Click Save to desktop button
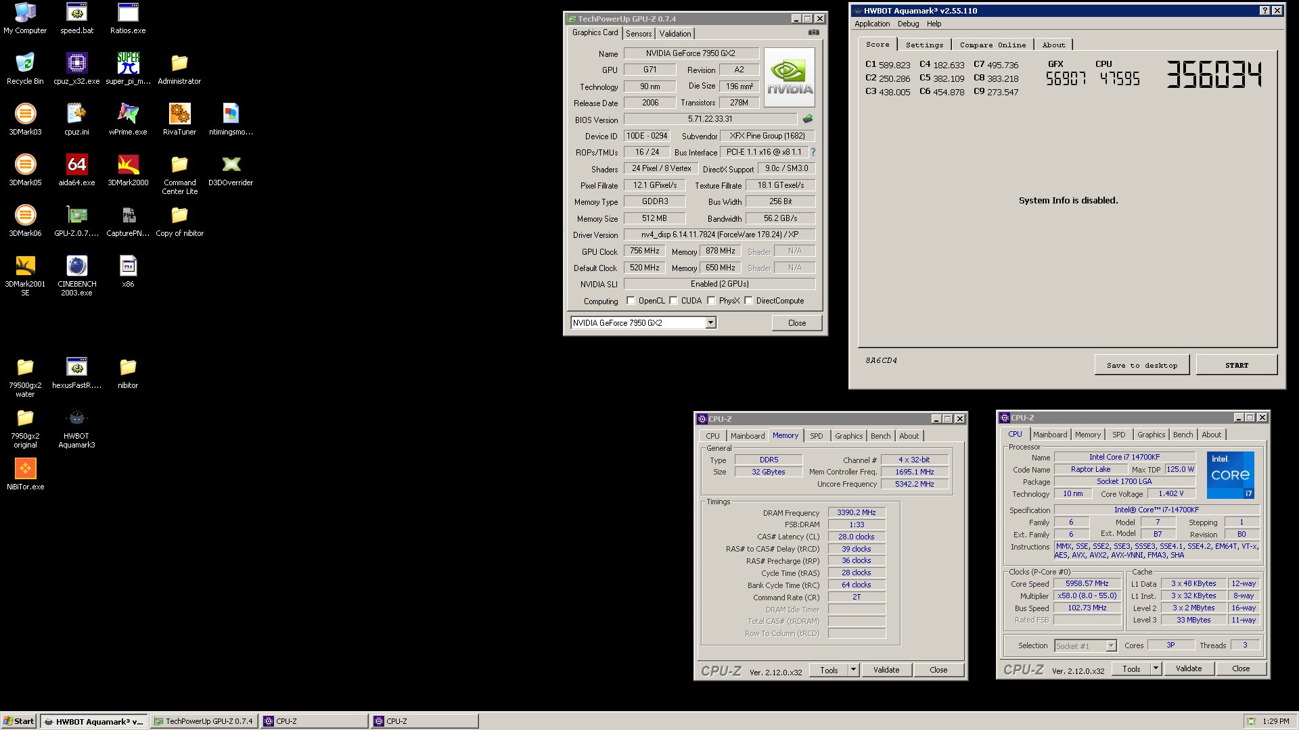Image resolution: width=1299 pixels, height=730 pixels. pos(1142,365)
